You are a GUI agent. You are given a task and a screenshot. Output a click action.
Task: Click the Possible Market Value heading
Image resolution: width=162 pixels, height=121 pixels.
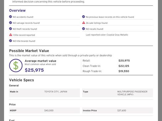click(x=29, y=51)
